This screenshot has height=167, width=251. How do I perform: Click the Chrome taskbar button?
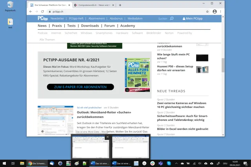[x=37, y=163]
